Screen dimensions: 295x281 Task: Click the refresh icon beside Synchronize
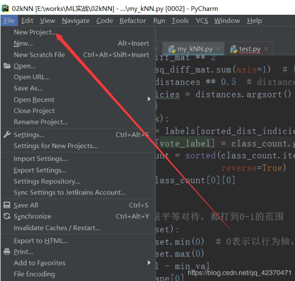coord(7,216)
